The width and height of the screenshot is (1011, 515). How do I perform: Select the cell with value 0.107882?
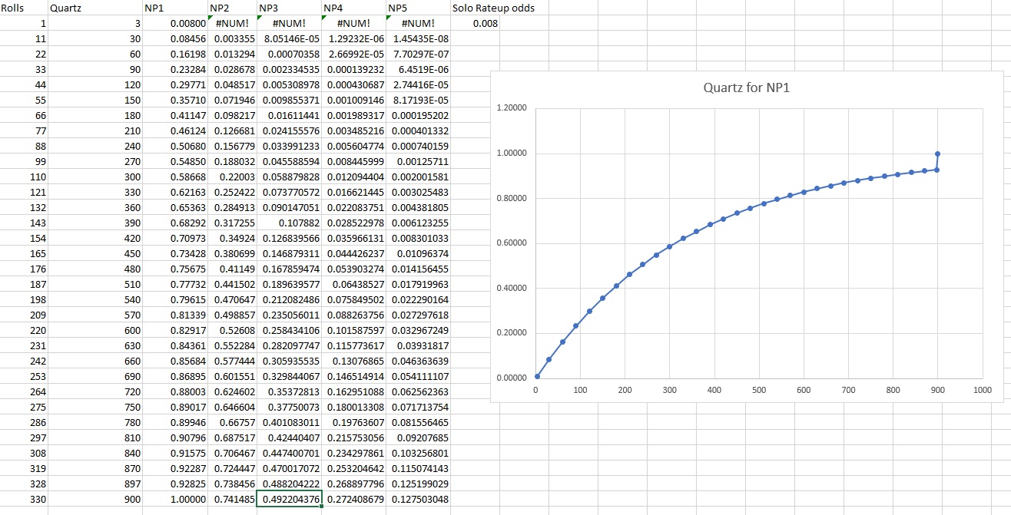[x=288, y=223]
